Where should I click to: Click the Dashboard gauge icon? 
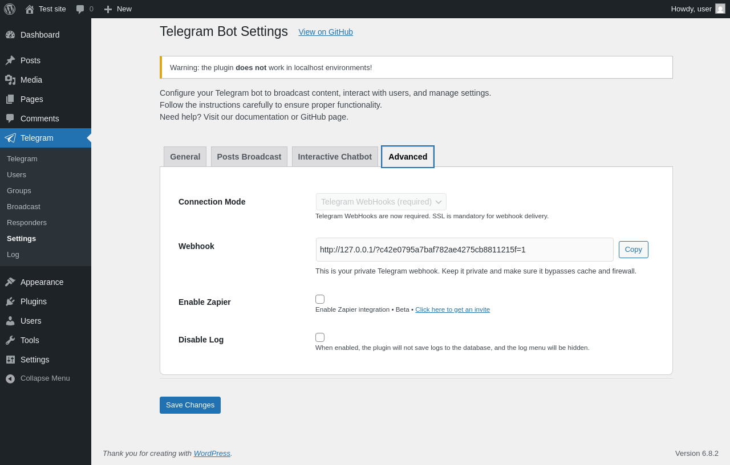pyautogui.click(x=10, y=35)
